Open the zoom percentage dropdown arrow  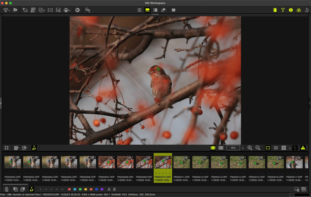tap(243, 148)
